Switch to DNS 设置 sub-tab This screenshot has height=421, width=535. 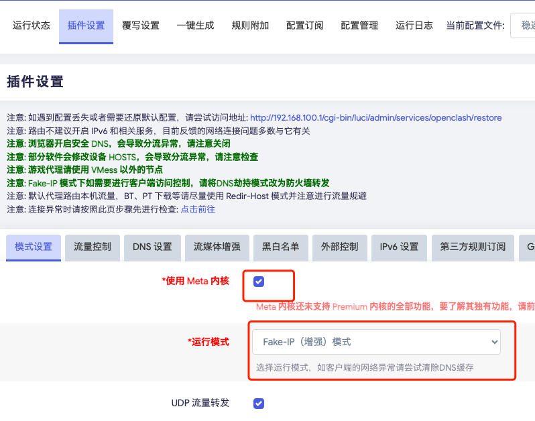click(152, 247)
